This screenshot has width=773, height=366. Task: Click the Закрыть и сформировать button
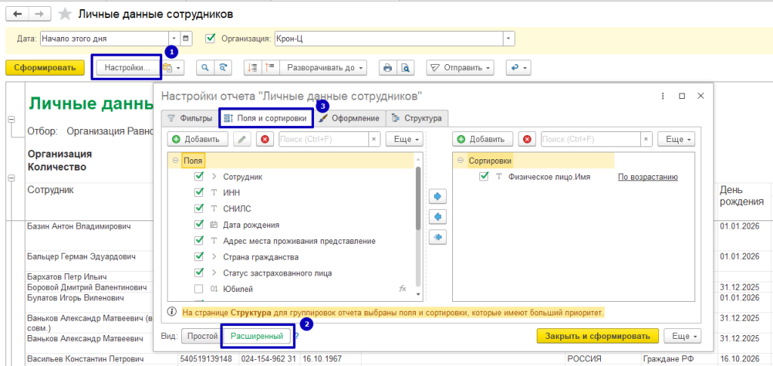tap(597, 336)
